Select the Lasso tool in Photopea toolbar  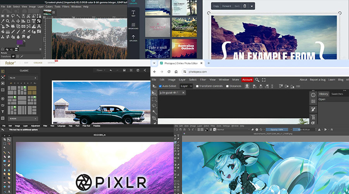pos(154,106)
